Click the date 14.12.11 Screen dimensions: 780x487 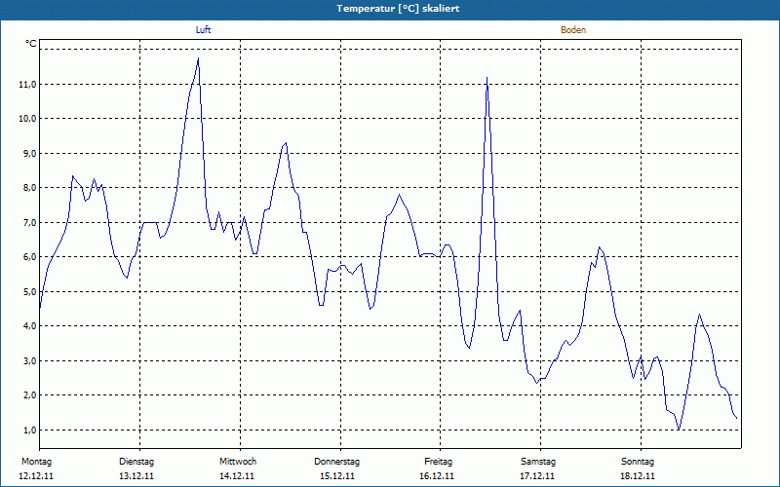(x=237, y=476)
